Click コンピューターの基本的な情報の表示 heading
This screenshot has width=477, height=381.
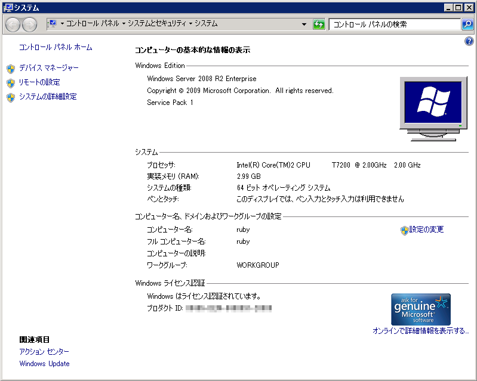[192, 50]
